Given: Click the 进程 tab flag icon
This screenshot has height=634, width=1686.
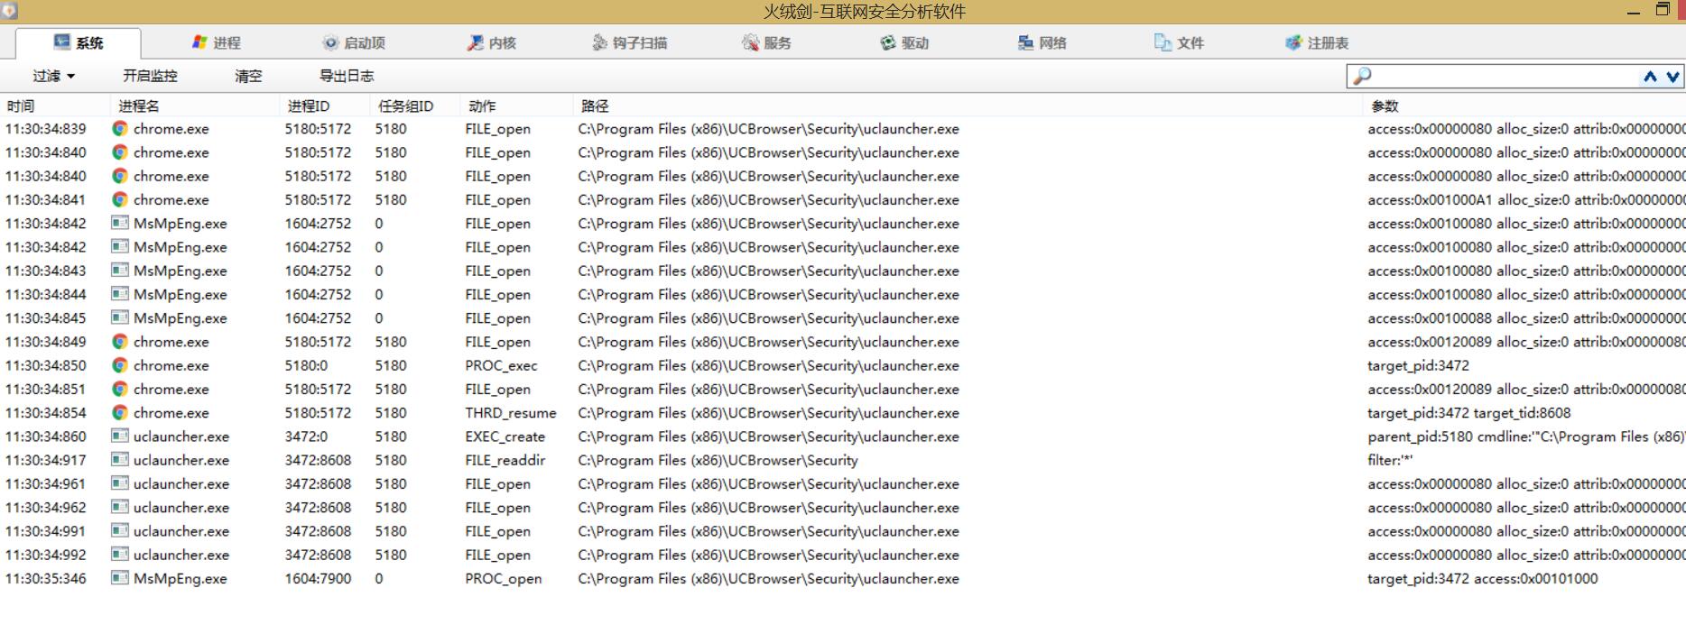Looking at the screenshot, I should pyautogui.click(x=199, y=42).
